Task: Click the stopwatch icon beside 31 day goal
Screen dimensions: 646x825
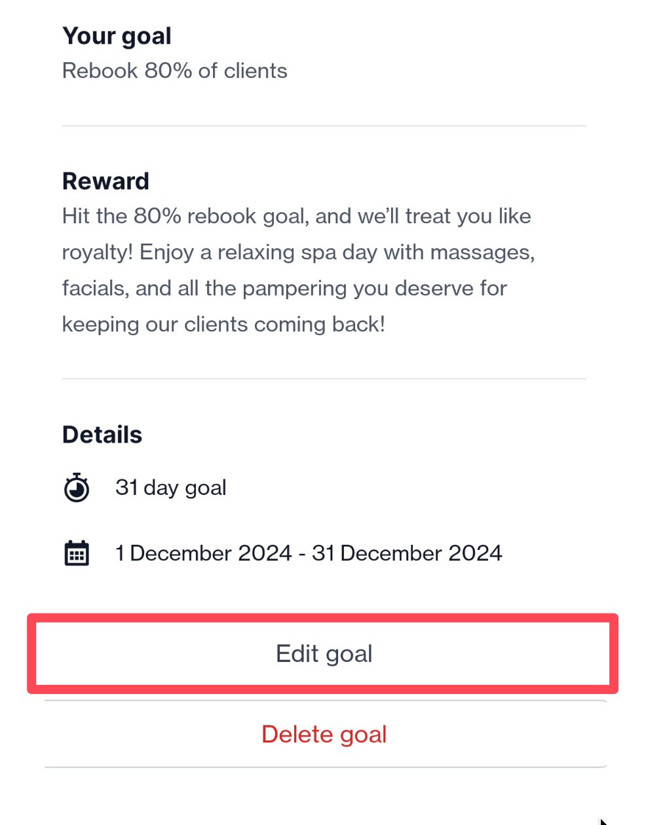Action: click(x=77, y=488)
